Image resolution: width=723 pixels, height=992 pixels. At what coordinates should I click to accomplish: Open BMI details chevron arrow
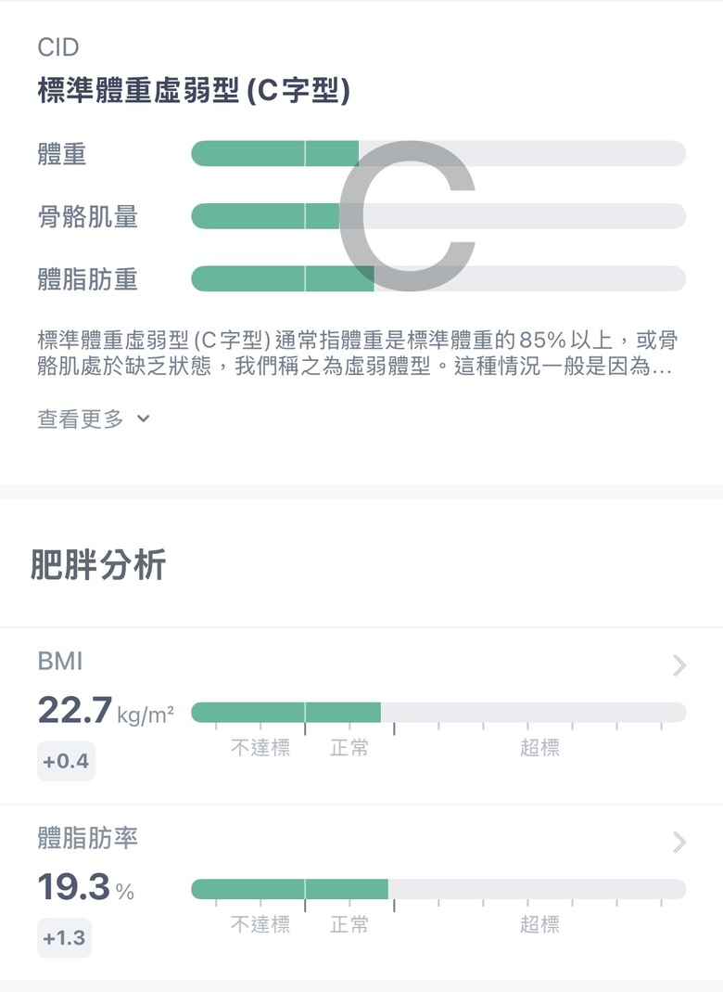click(x=679, y=665)
